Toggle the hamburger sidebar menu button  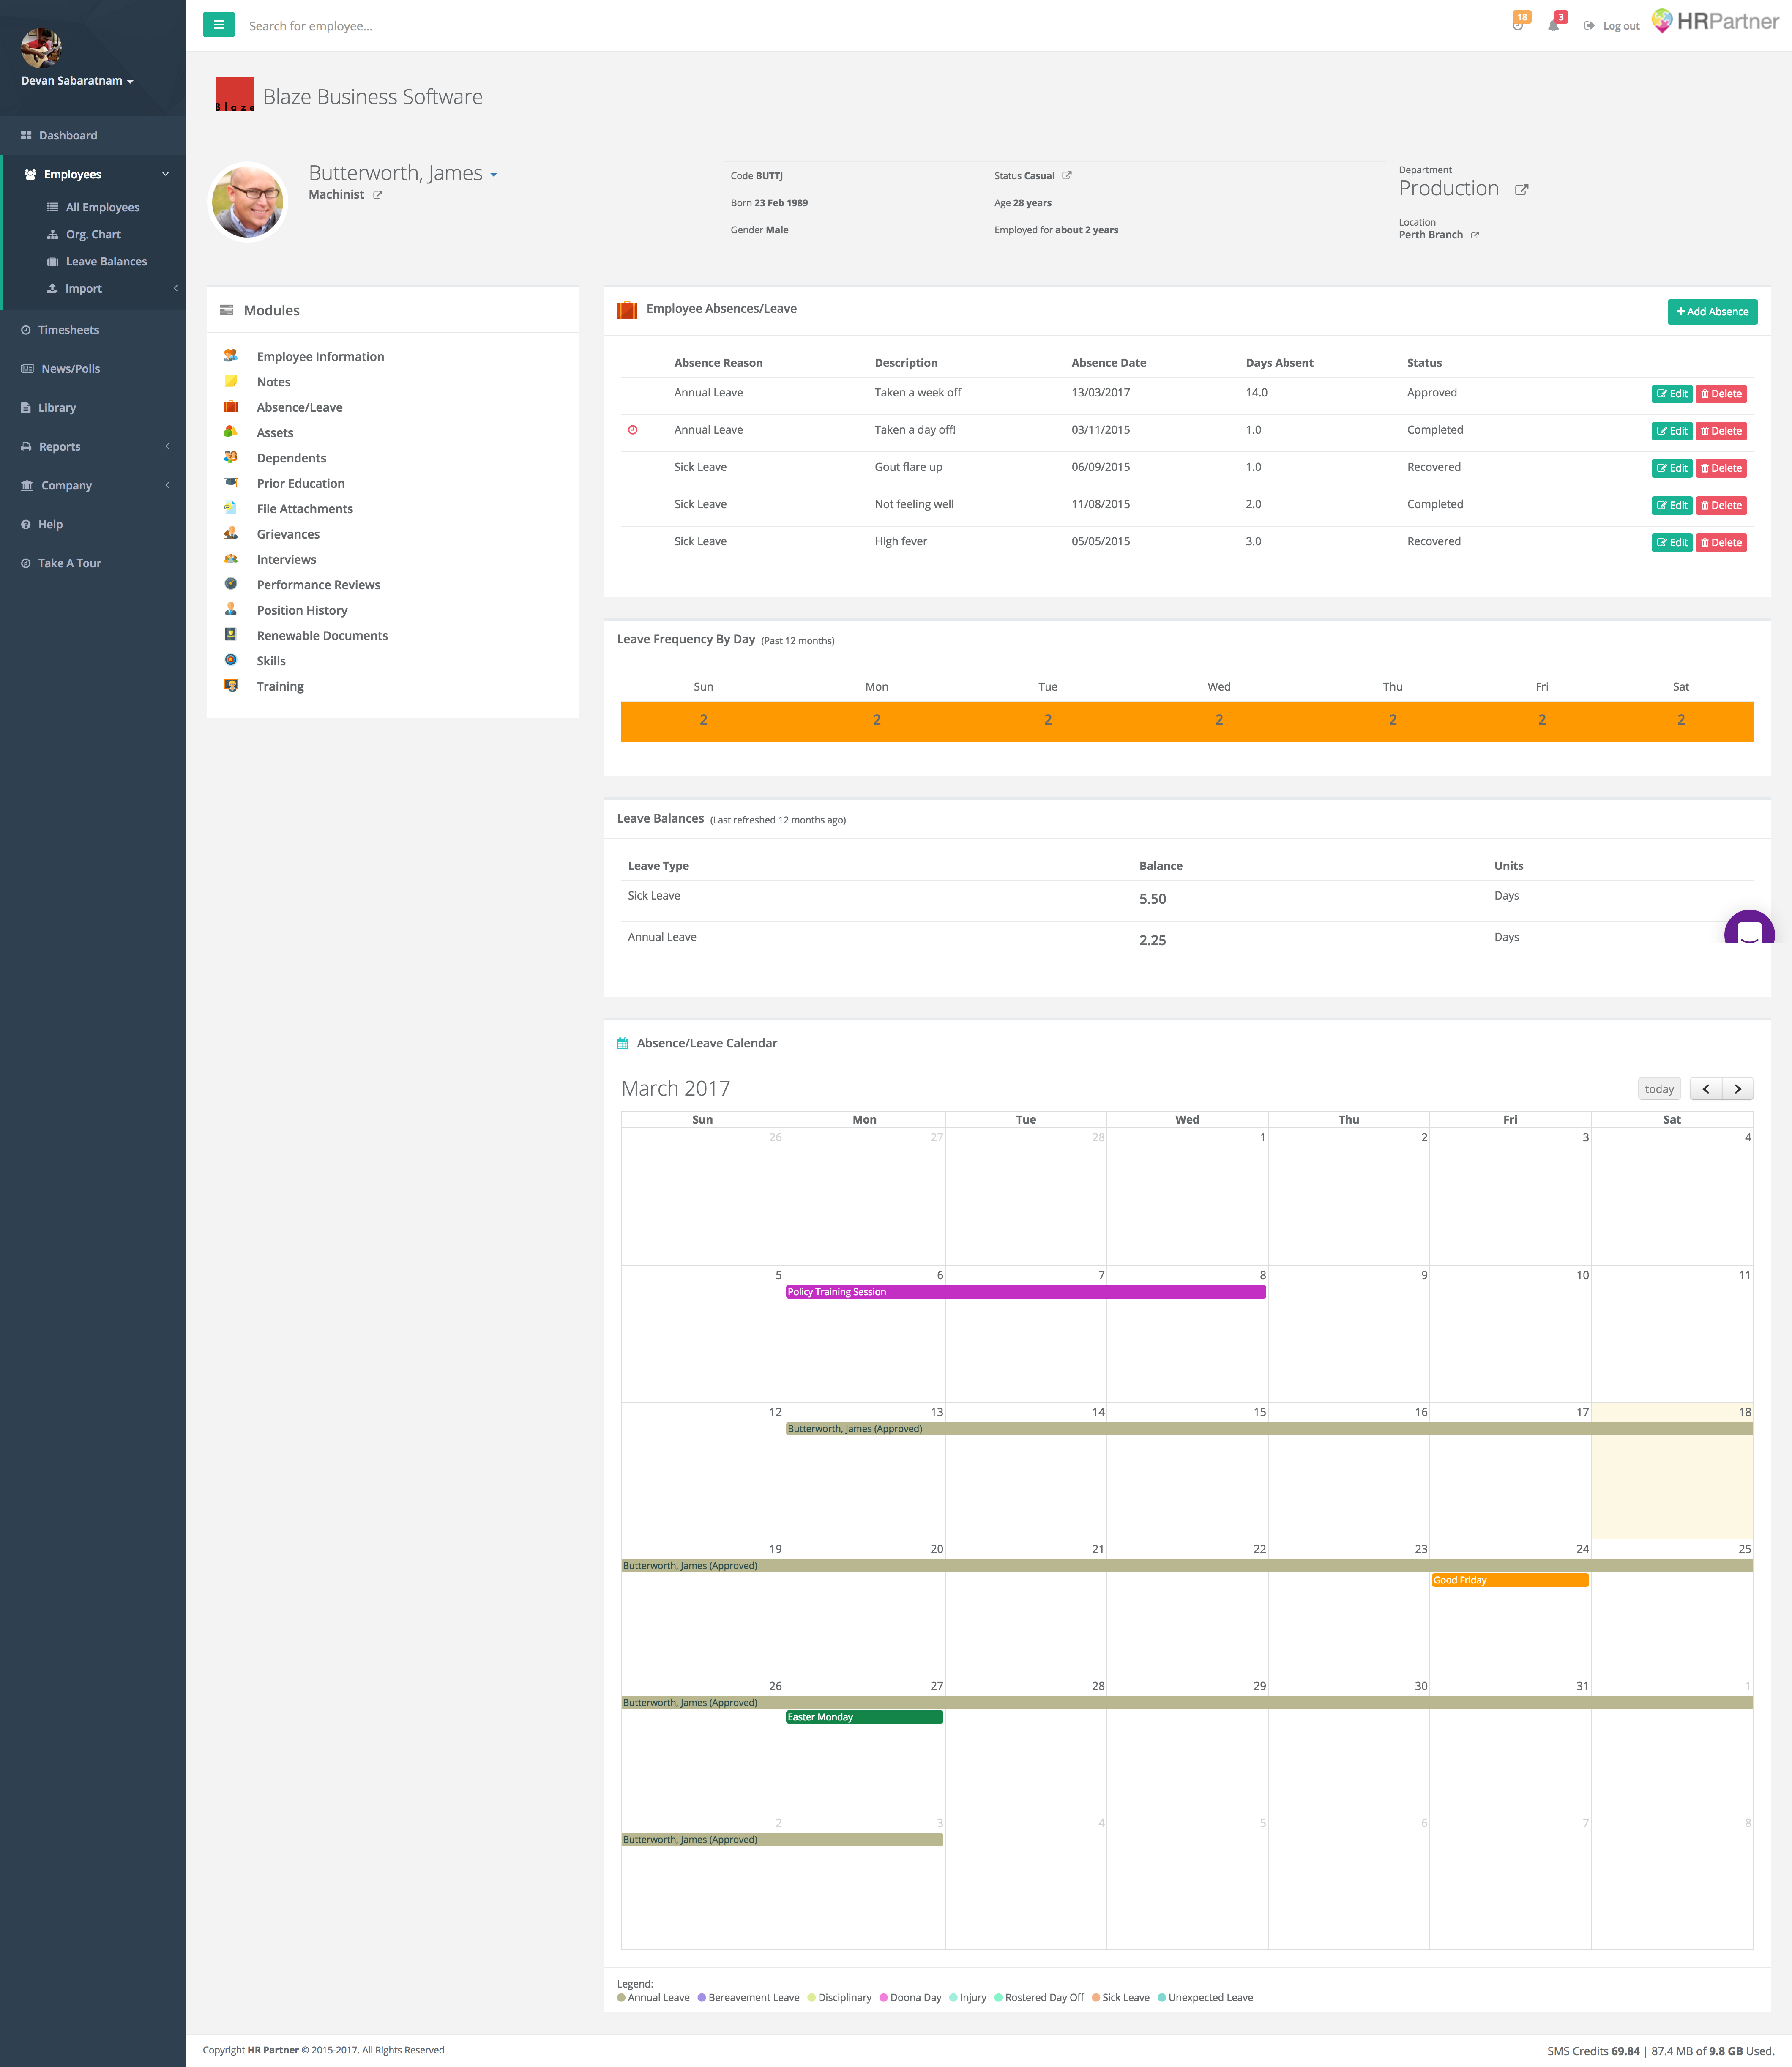(x=218, y=25)
